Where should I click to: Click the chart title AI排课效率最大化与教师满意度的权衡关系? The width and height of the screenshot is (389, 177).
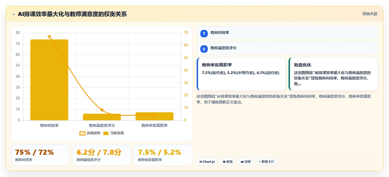72,14
